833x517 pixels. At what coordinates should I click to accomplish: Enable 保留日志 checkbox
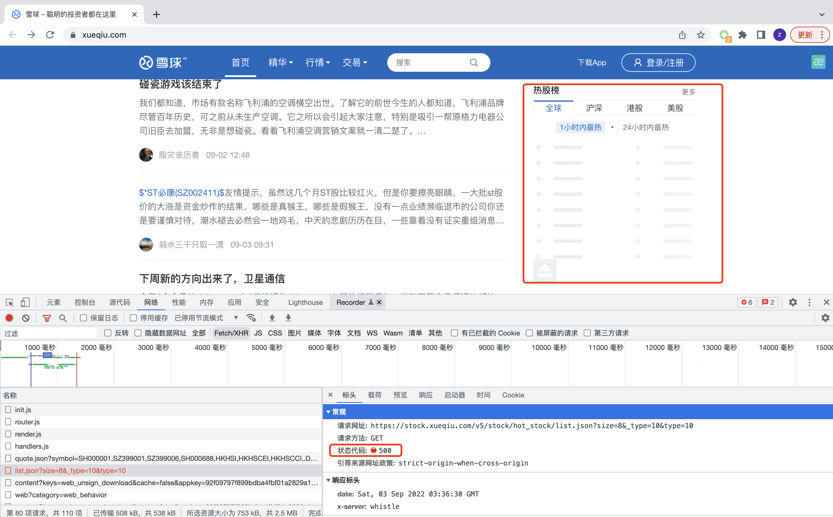click(83, 318)
